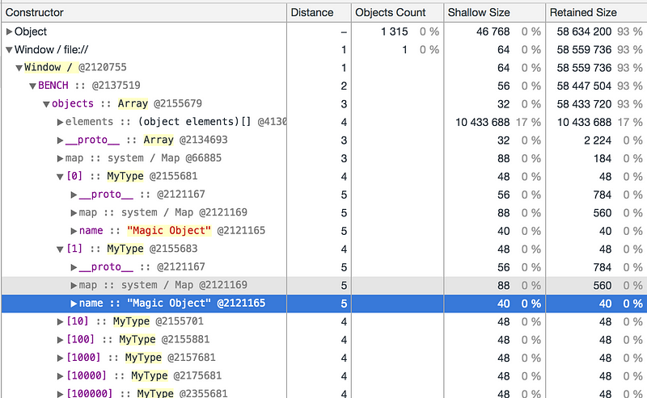Collapse the objects :: Array node
647x398 pixels.
click(46, 104)
